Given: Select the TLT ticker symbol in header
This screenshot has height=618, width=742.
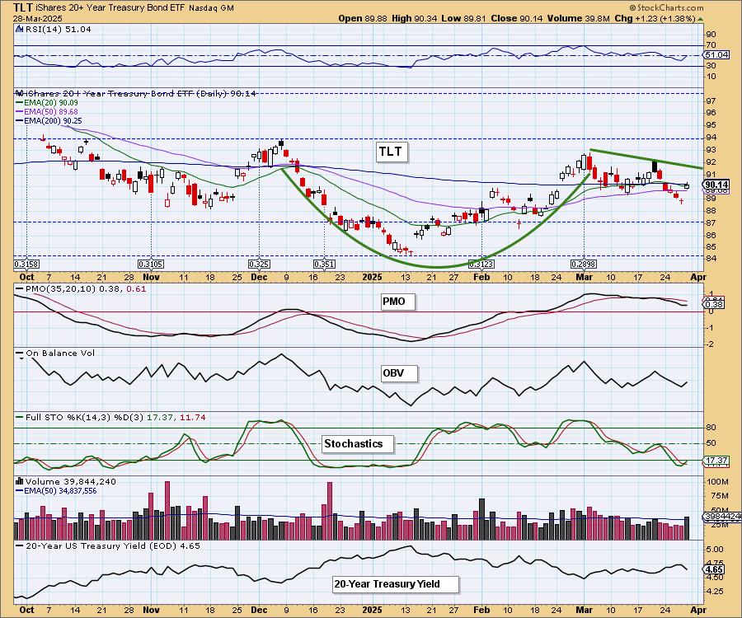Looking at the screenshot, I should coord(23,7).
